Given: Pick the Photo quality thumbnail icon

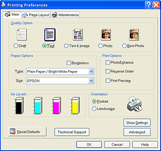Looking at the screenshot, I should 106,35.
